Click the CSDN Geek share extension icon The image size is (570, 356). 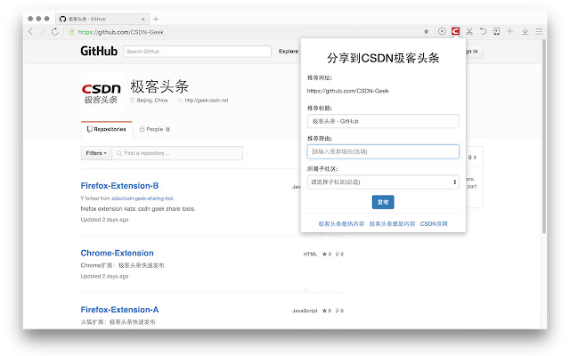(455, 32)
